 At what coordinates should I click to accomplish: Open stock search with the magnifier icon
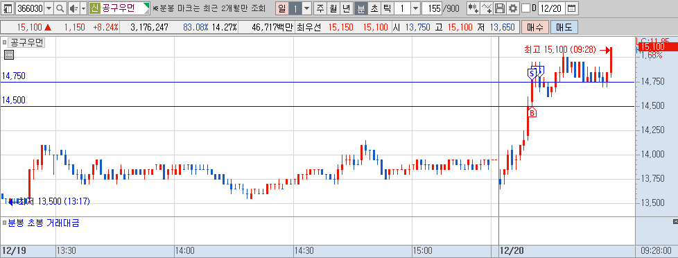tap(60, 8)
